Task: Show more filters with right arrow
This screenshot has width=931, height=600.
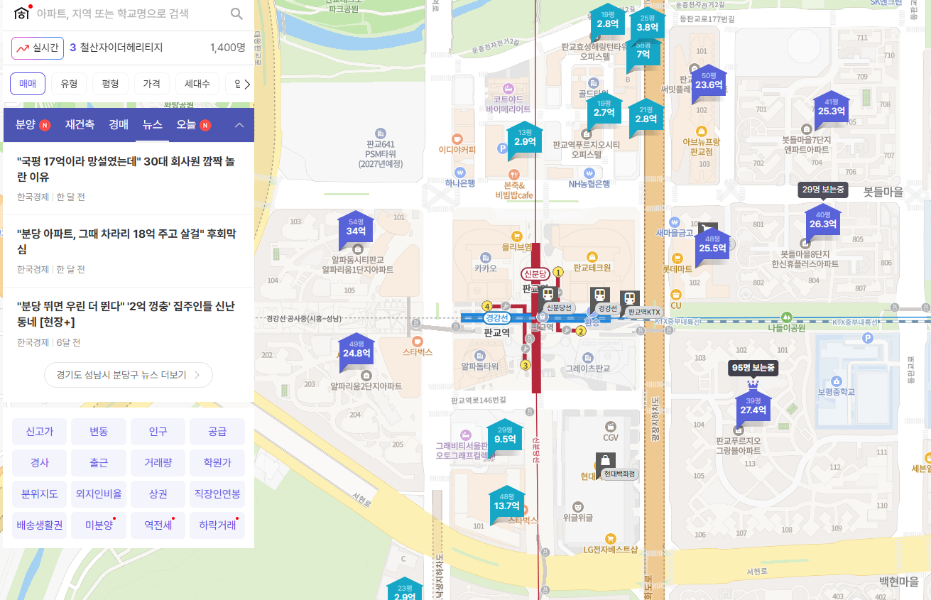Action: click(x=246, y=84)
